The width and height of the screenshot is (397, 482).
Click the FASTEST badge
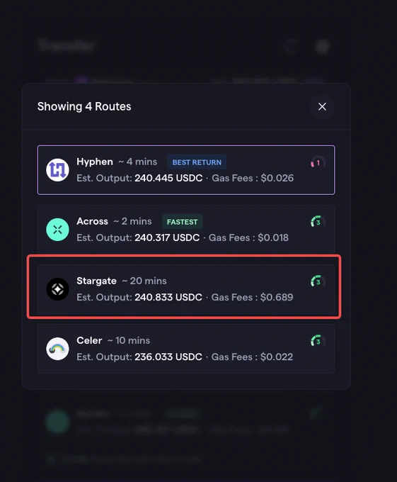click(183, 222)
